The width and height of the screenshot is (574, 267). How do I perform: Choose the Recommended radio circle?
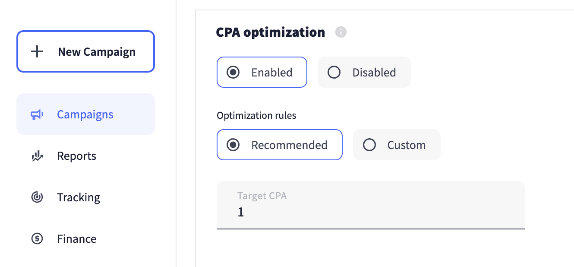coord(233,145)
